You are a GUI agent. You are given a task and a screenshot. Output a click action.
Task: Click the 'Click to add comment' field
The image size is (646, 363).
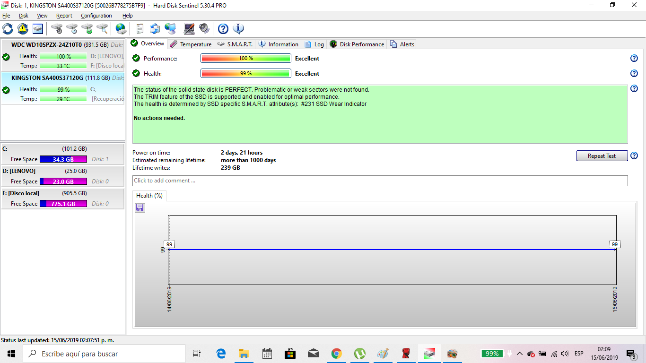[380, 181]
